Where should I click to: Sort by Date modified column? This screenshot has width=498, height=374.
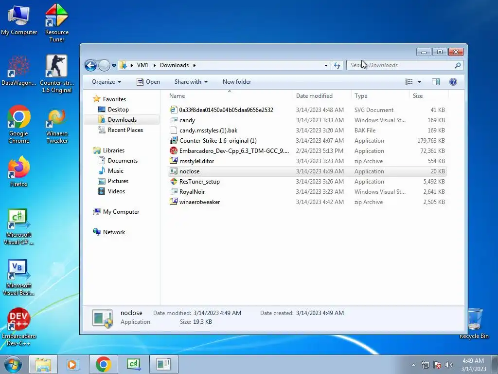[322, 96]
